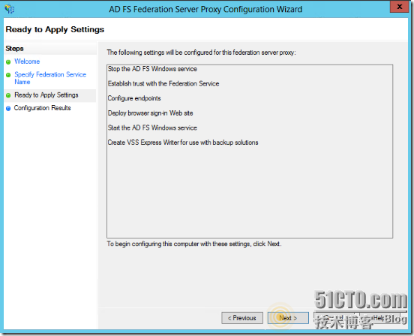
Task: Click 'The following settings will be configured' text
Action: [201, 52]
